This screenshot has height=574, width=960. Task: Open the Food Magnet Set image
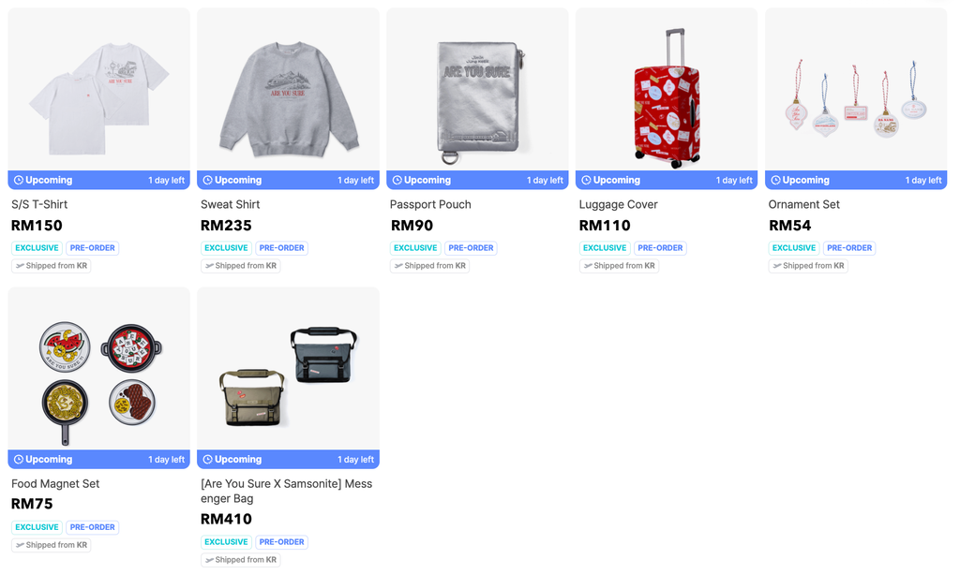pyautogui.click(x=98, y=369)
